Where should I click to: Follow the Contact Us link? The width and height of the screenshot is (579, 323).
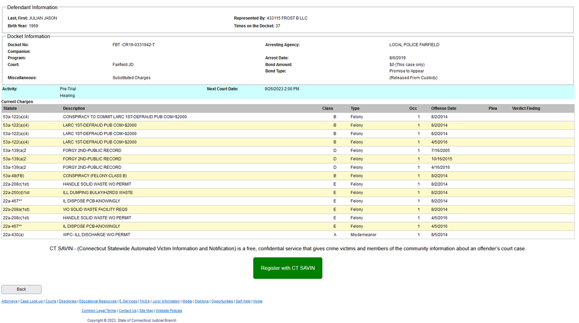tap(127, 311)
